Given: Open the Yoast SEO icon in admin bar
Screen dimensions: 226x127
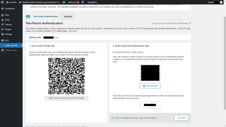Looking at the screenshot, I should (64, 2).
